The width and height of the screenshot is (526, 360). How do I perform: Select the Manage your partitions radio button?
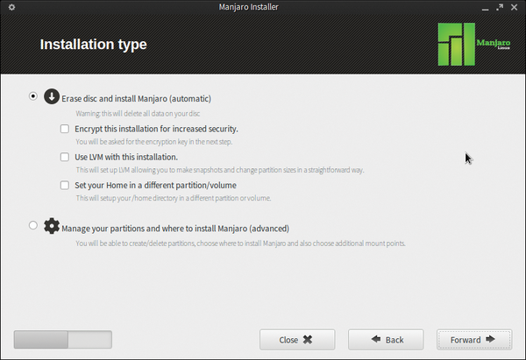point(33,225)
